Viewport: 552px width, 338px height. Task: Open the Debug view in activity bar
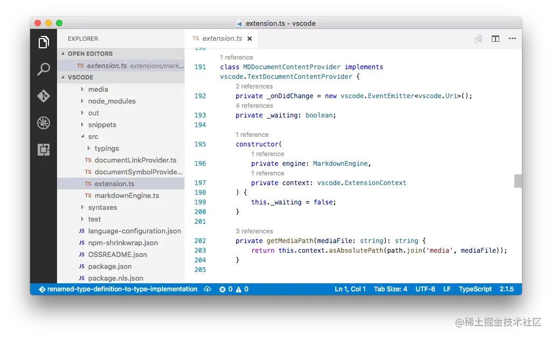(43, 123)
